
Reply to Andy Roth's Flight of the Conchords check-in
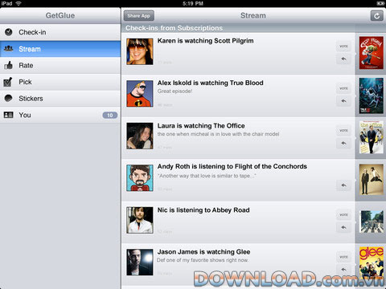point(343,185)
